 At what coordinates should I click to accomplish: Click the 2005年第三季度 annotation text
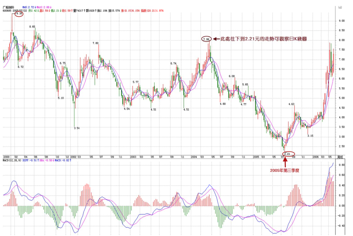284,170
